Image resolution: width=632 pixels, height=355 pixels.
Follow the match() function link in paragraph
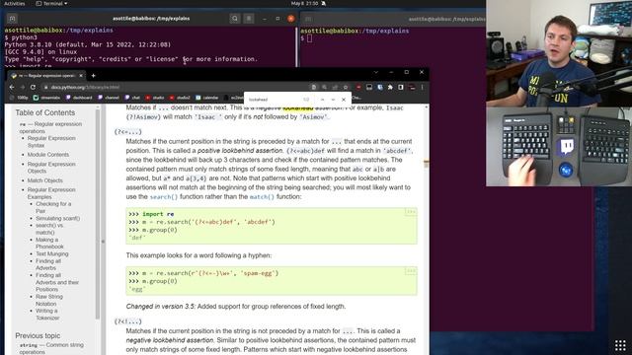click(x=262, y=197)
